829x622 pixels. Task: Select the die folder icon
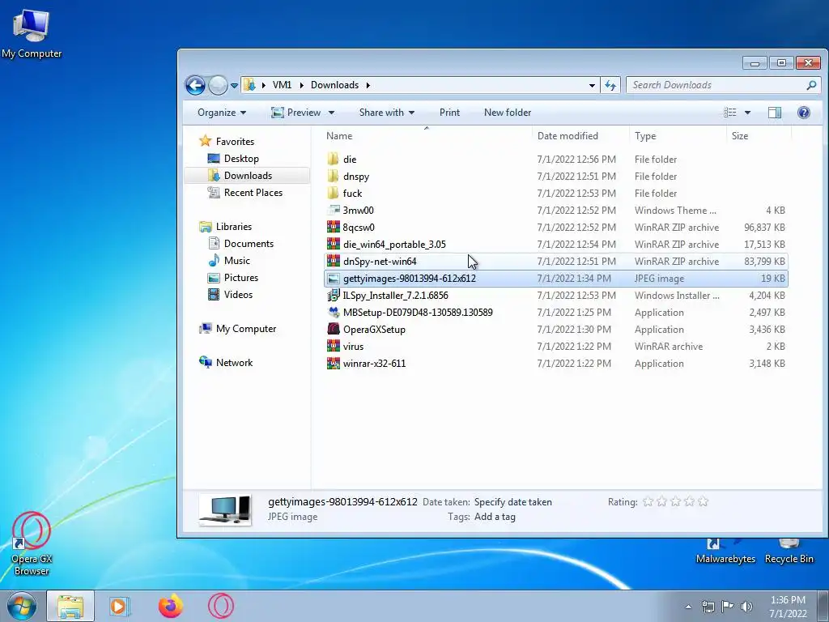coord(333,160)
